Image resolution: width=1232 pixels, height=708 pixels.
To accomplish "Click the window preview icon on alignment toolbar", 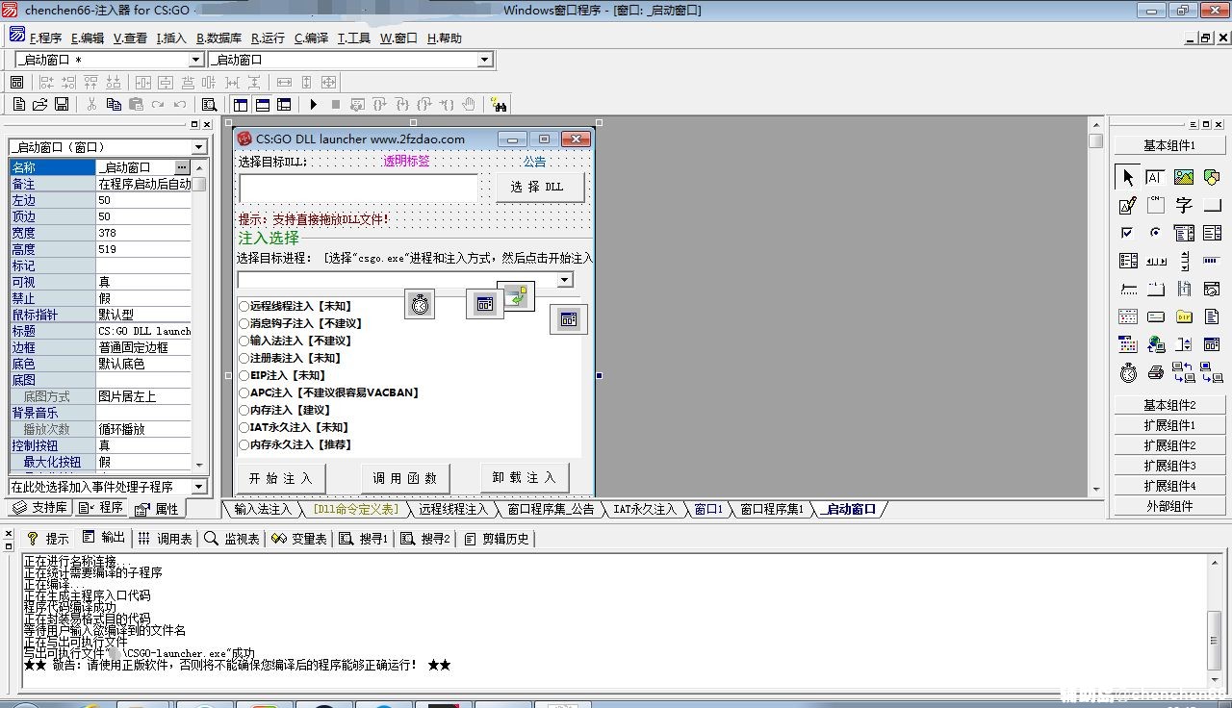I will click(16, 83).
